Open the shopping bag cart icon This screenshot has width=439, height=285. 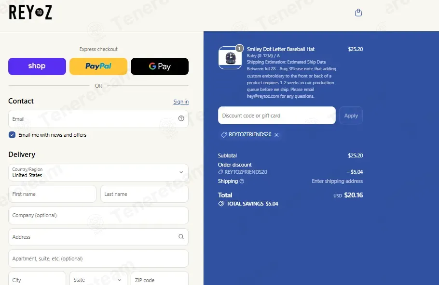point(358,13)
